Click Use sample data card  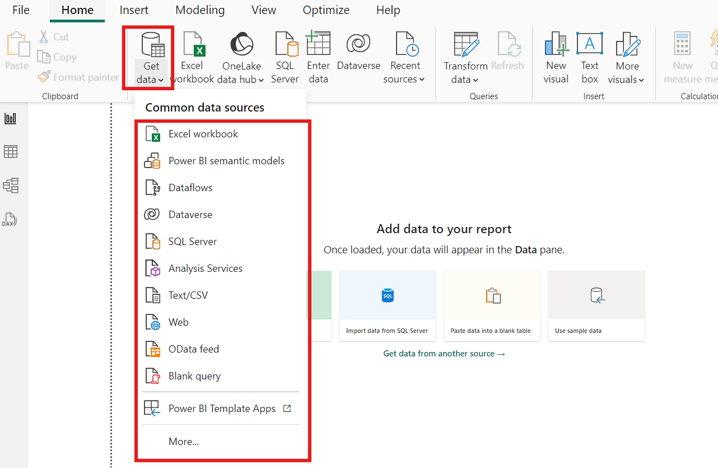[596, 306]
